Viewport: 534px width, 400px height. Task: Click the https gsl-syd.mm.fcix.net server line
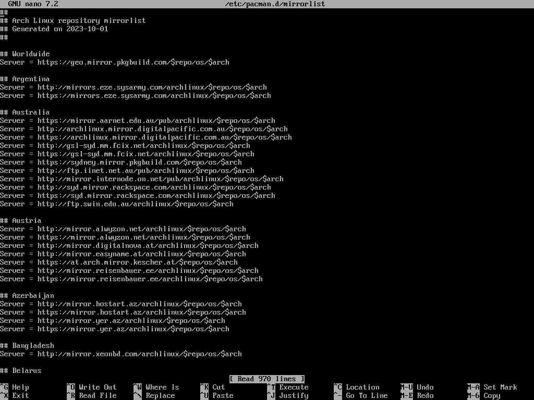point(127,154)
